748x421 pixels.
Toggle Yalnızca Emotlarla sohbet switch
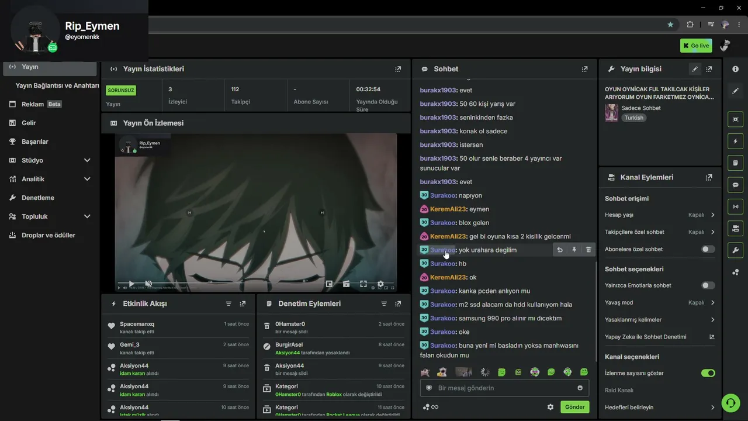click(708, 285)
